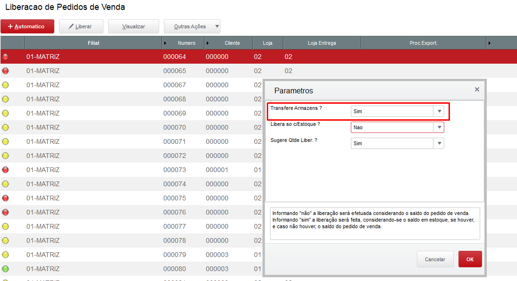Click yellow status dot of order 000069
This screenshot has width=517, height=281.
[6, 113]
